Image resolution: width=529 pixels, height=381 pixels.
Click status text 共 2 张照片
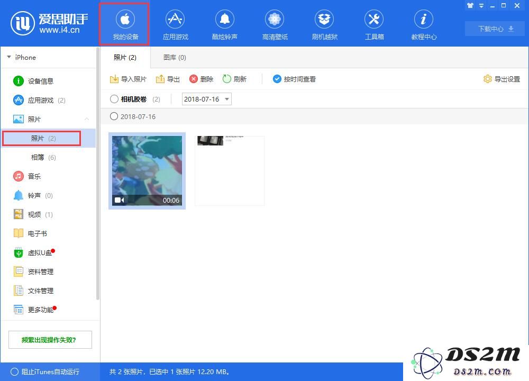[x=125, y=371]
